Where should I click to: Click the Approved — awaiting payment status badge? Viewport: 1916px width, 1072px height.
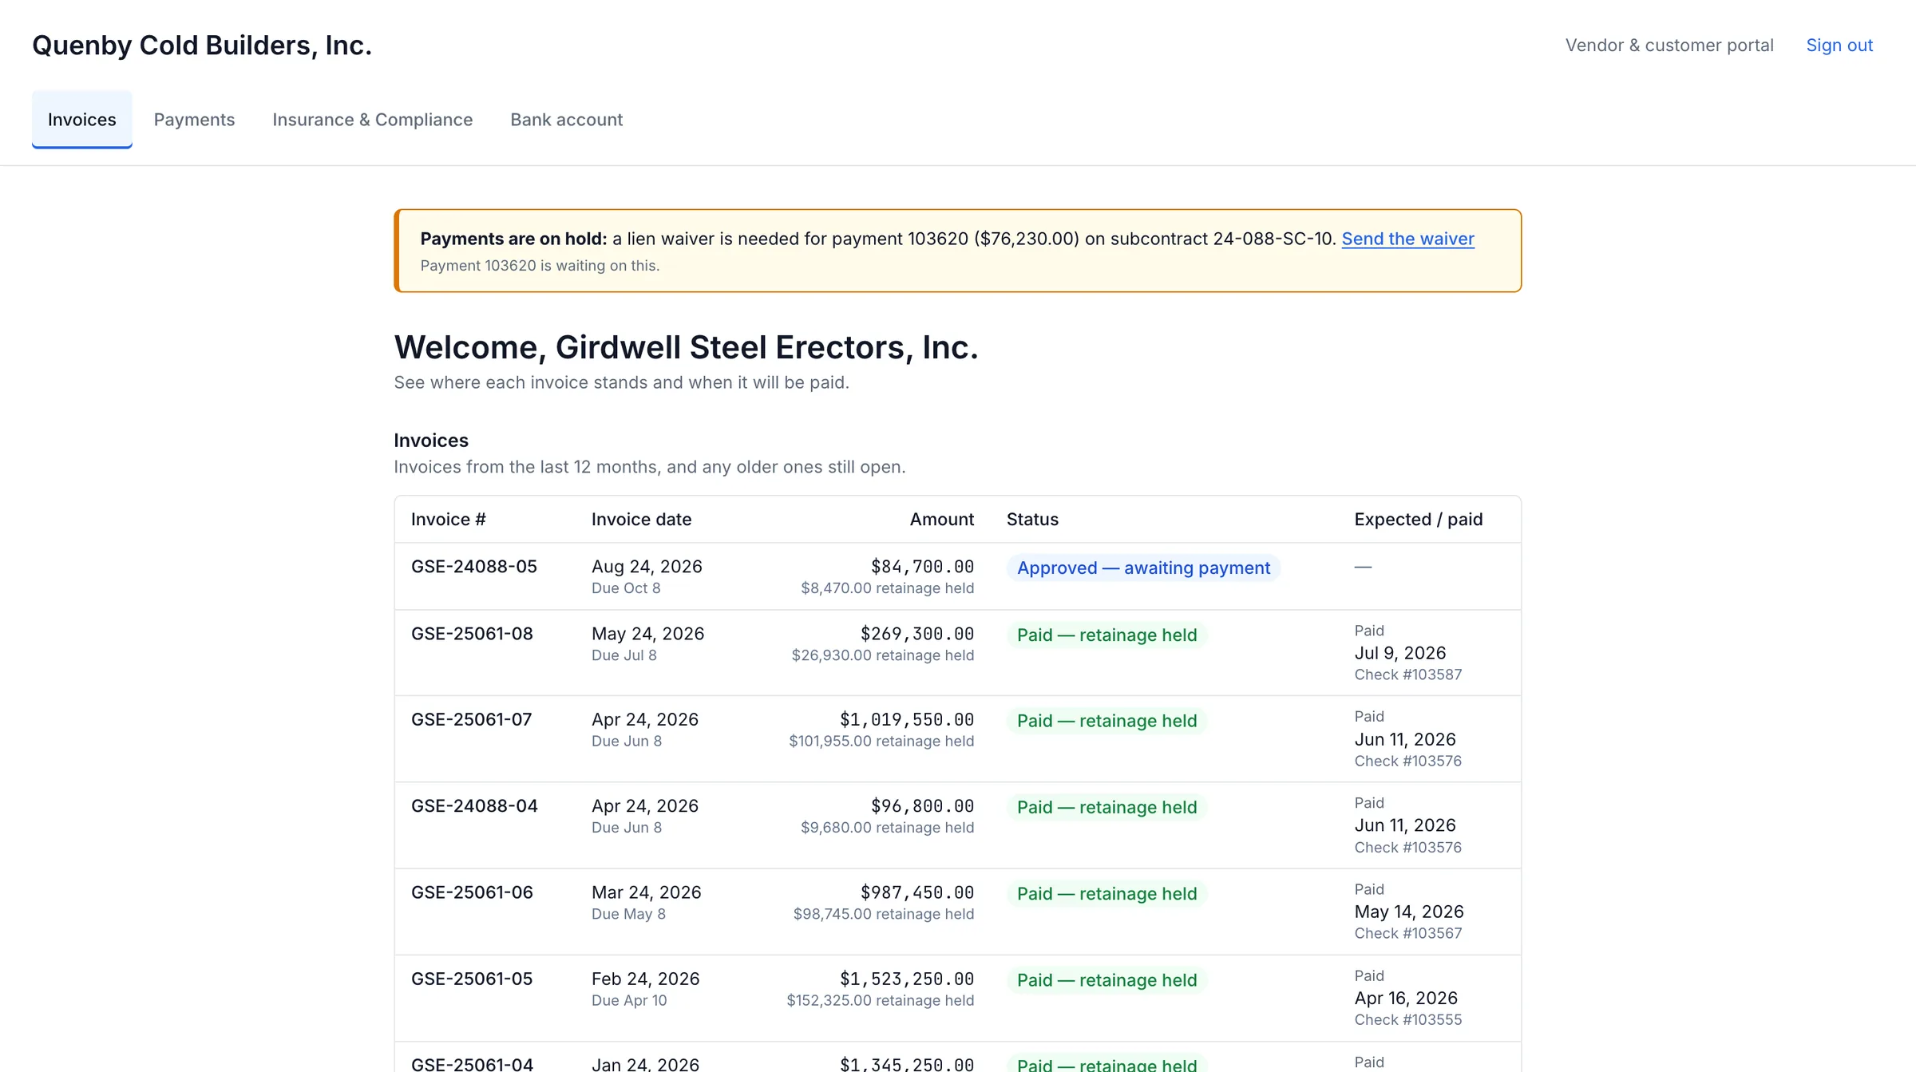1143,568
